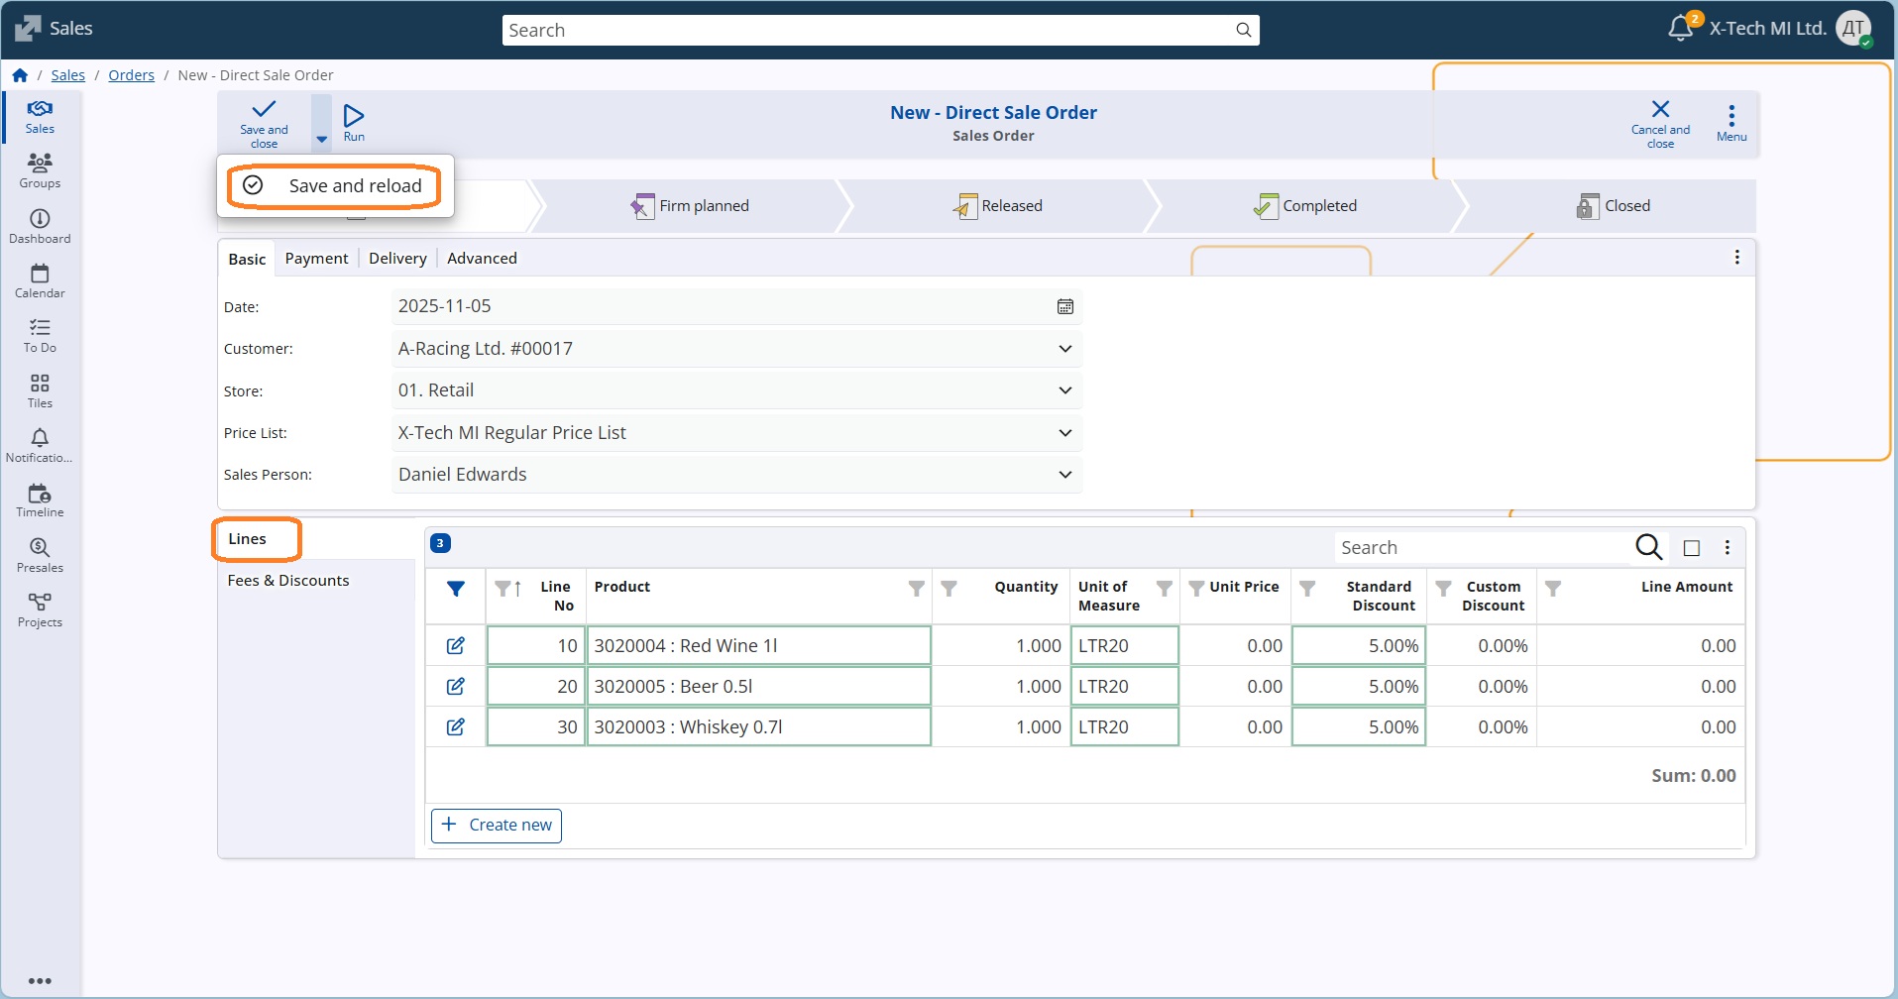Edit line 10 Red Wine row
Screen dimensions: 1898x999
[456, 646]
